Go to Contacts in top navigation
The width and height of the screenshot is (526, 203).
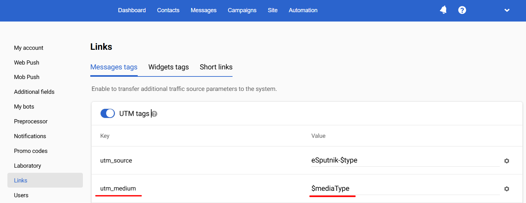168,10
